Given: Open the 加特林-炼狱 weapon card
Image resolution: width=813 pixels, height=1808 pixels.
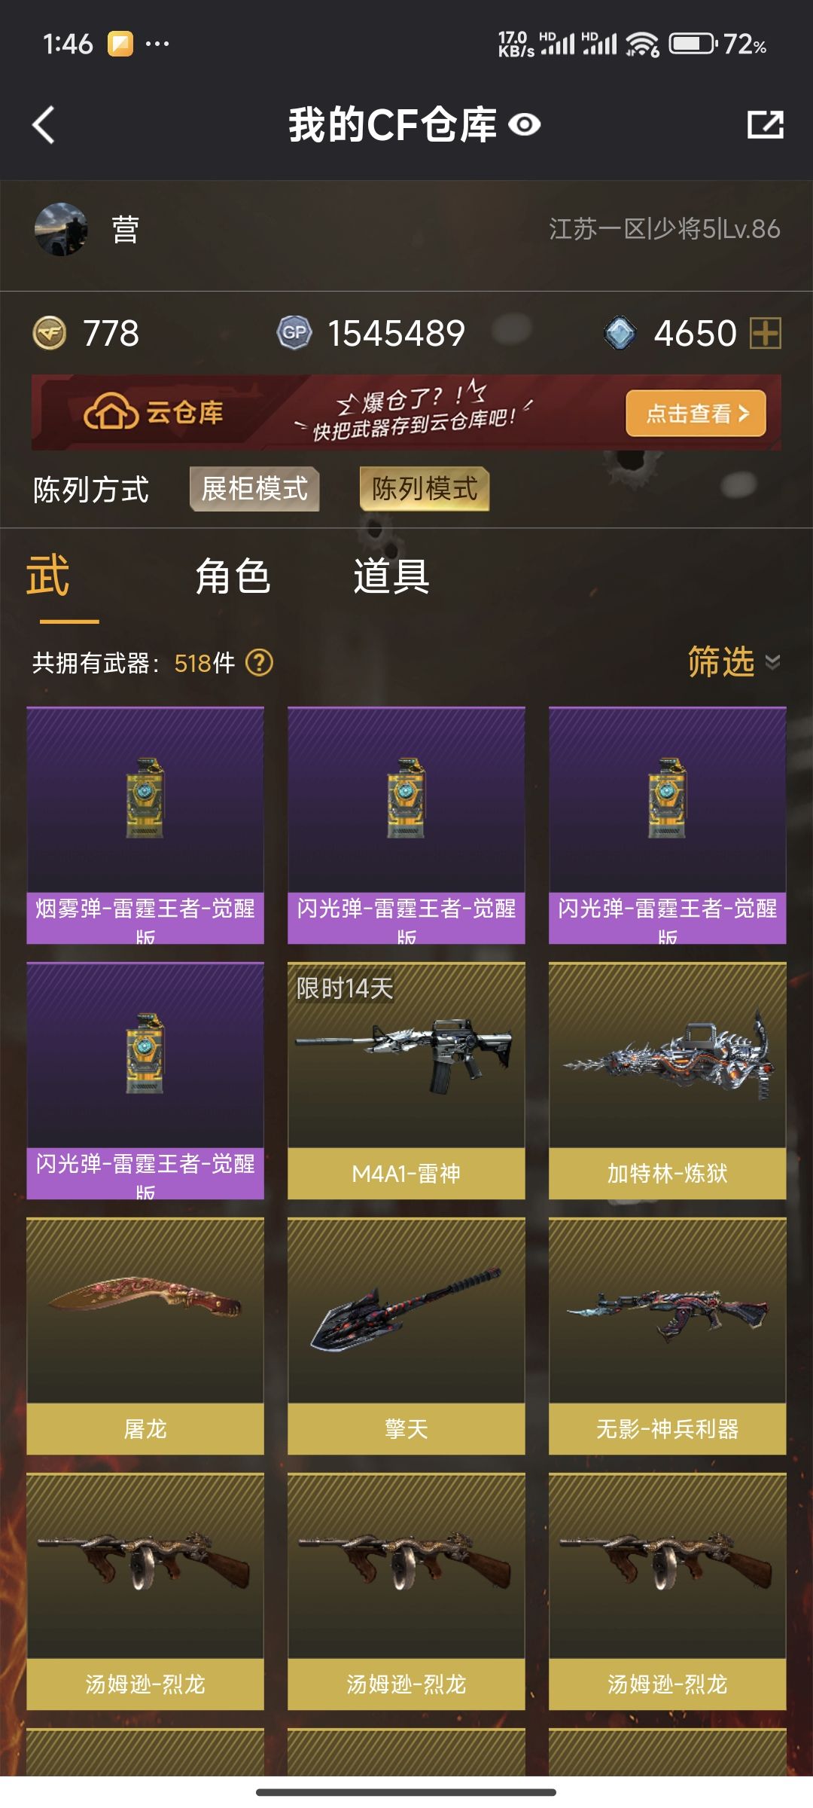Looking at the screenshot, I should click(x=668, y=1081).
